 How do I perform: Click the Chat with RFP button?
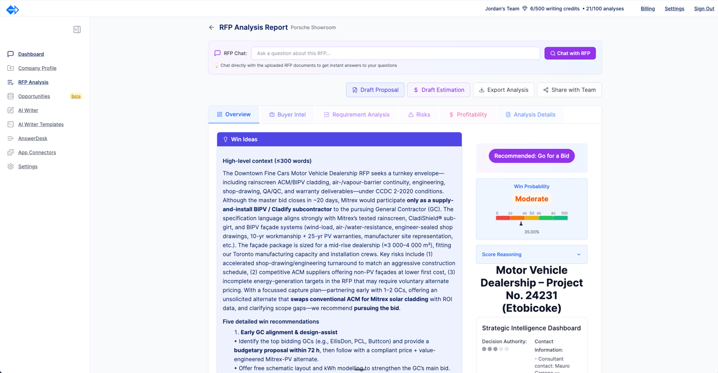570,53
